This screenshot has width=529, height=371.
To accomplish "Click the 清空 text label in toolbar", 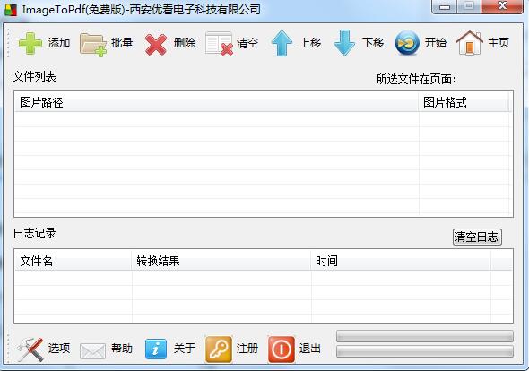I will coord(247,43).
